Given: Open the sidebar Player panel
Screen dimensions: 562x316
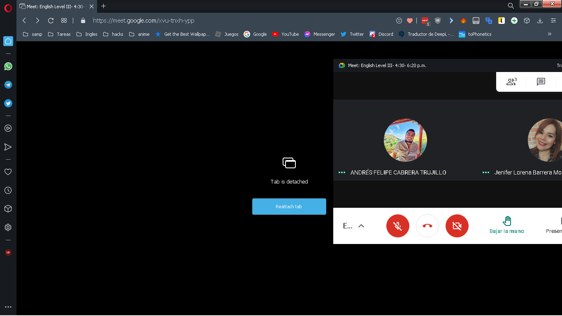Looking at the screenshot, I should 8,128.
